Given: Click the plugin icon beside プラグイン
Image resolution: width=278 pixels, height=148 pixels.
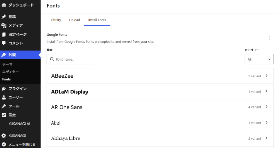Looking at the screenshot, I should point(4,88).
